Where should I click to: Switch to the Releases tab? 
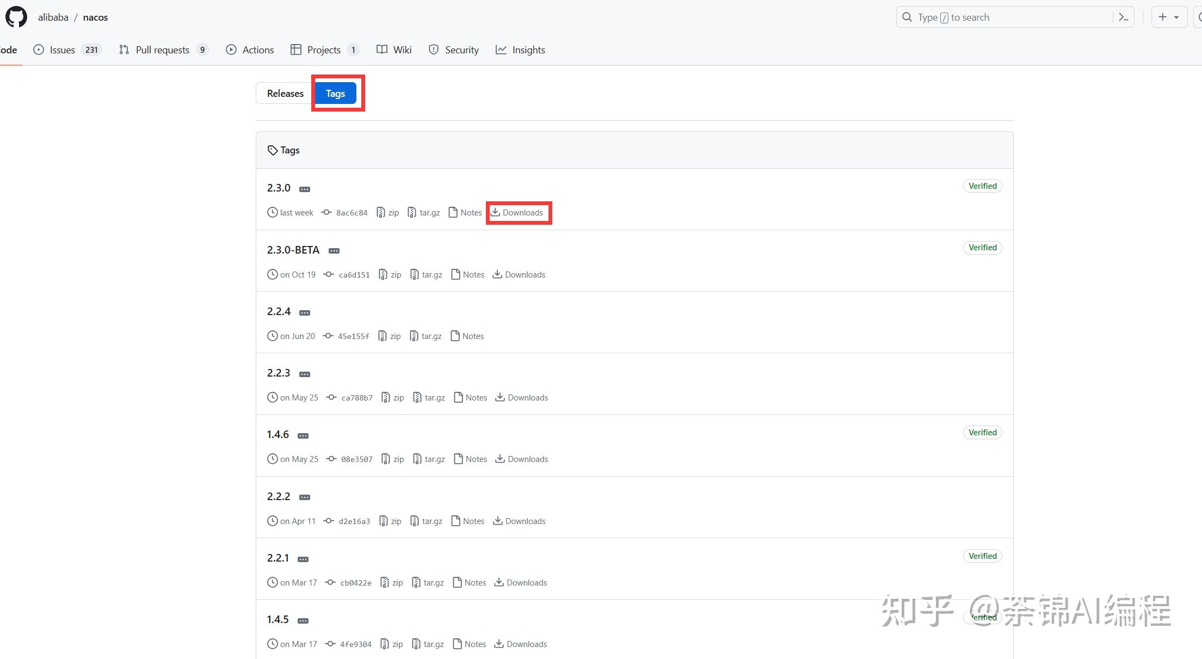point(285,94)
